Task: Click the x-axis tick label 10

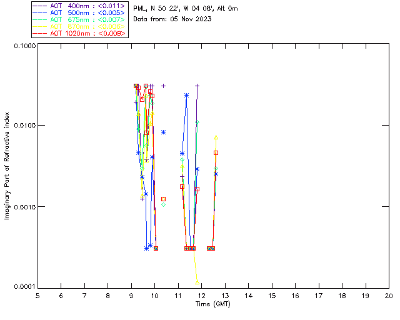Action: pyautogui.click(x=154, y=296)
